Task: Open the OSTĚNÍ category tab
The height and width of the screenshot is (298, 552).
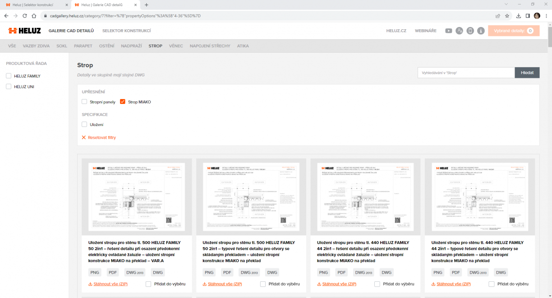Action: 106,46
